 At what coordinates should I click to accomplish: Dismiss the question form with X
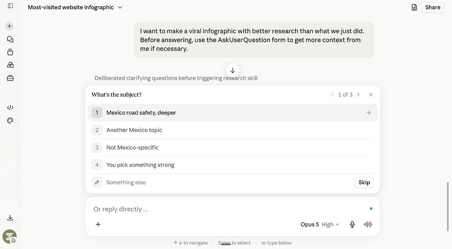(371, 95)
